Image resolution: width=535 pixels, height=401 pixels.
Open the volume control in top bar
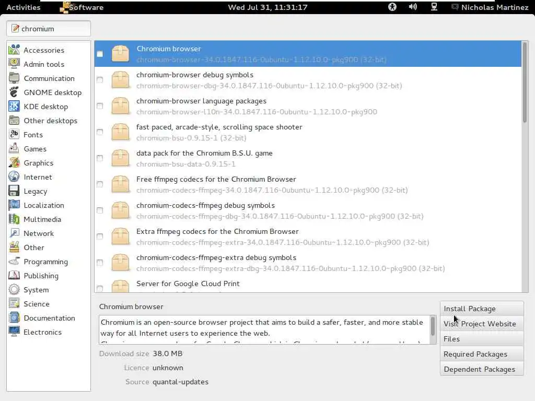413,7
